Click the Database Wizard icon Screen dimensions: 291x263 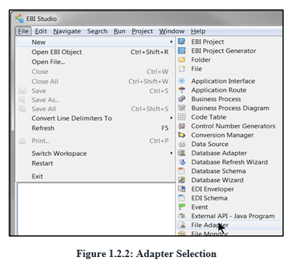point(182,180)
